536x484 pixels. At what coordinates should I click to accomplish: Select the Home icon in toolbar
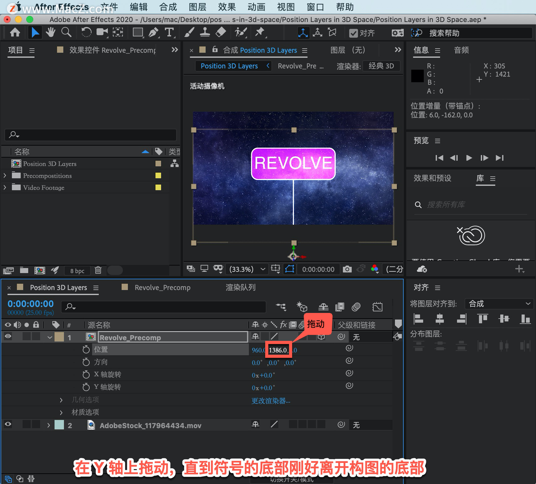(15, 32)
